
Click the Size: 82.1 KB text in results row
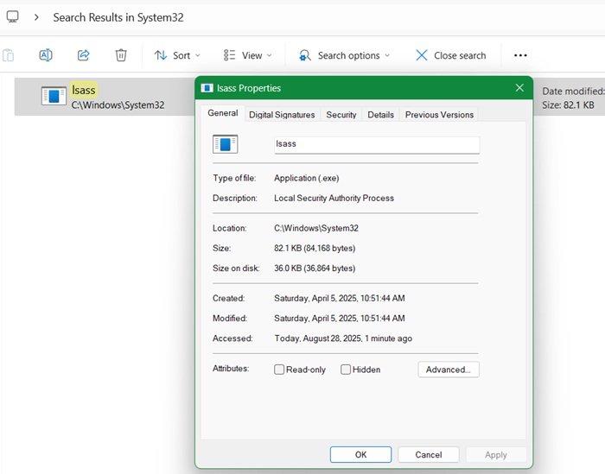pos(569,105)
